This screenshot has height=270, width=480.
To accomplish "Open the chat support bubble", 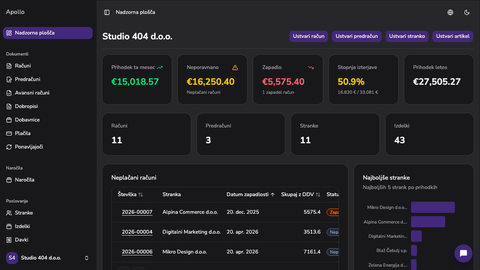I will point(463,253).
